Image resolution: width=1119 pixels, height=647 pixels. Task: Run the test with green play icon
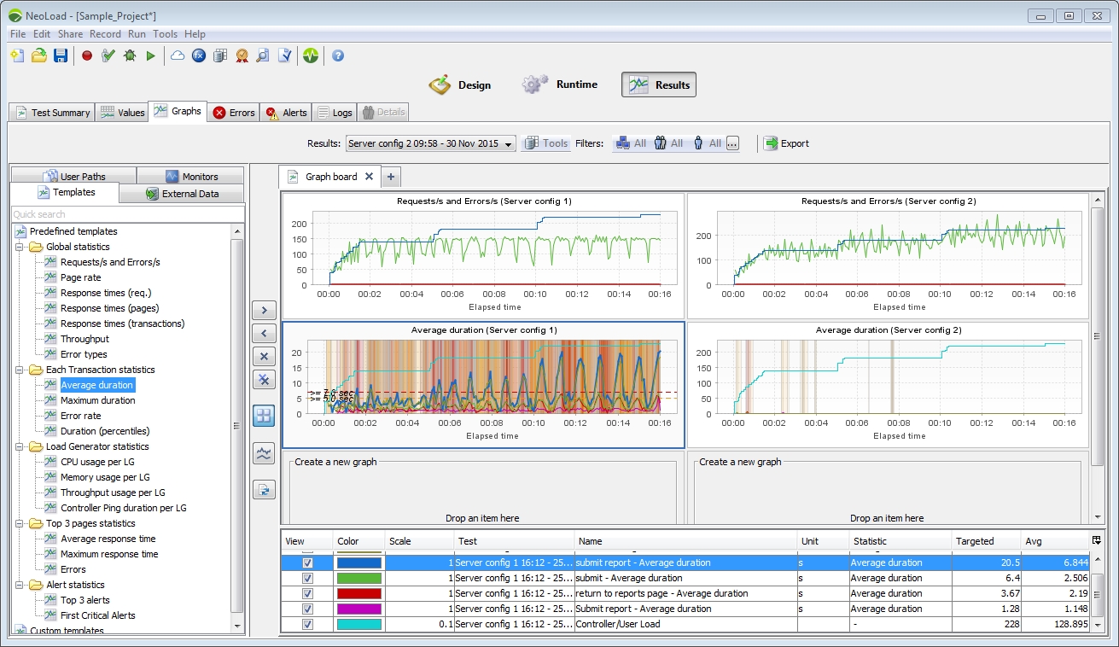pyautogui.click(x=151, y=55)
